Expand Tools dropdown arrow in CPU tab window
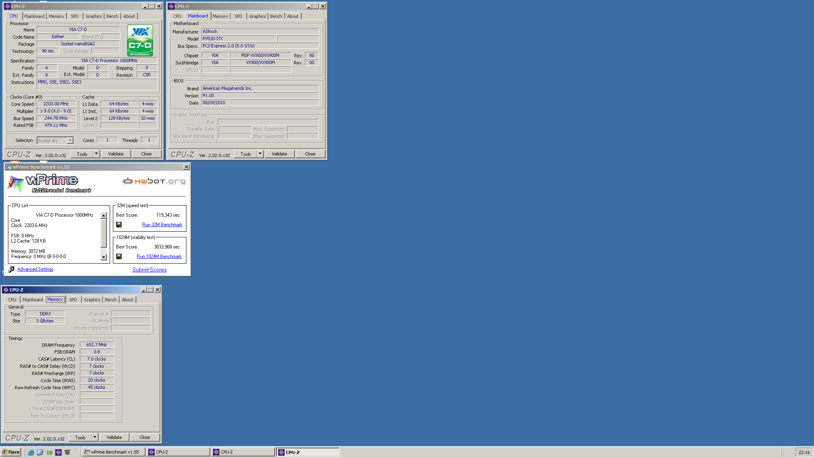Viewport: 814px width, 458px height. point(96,154)
